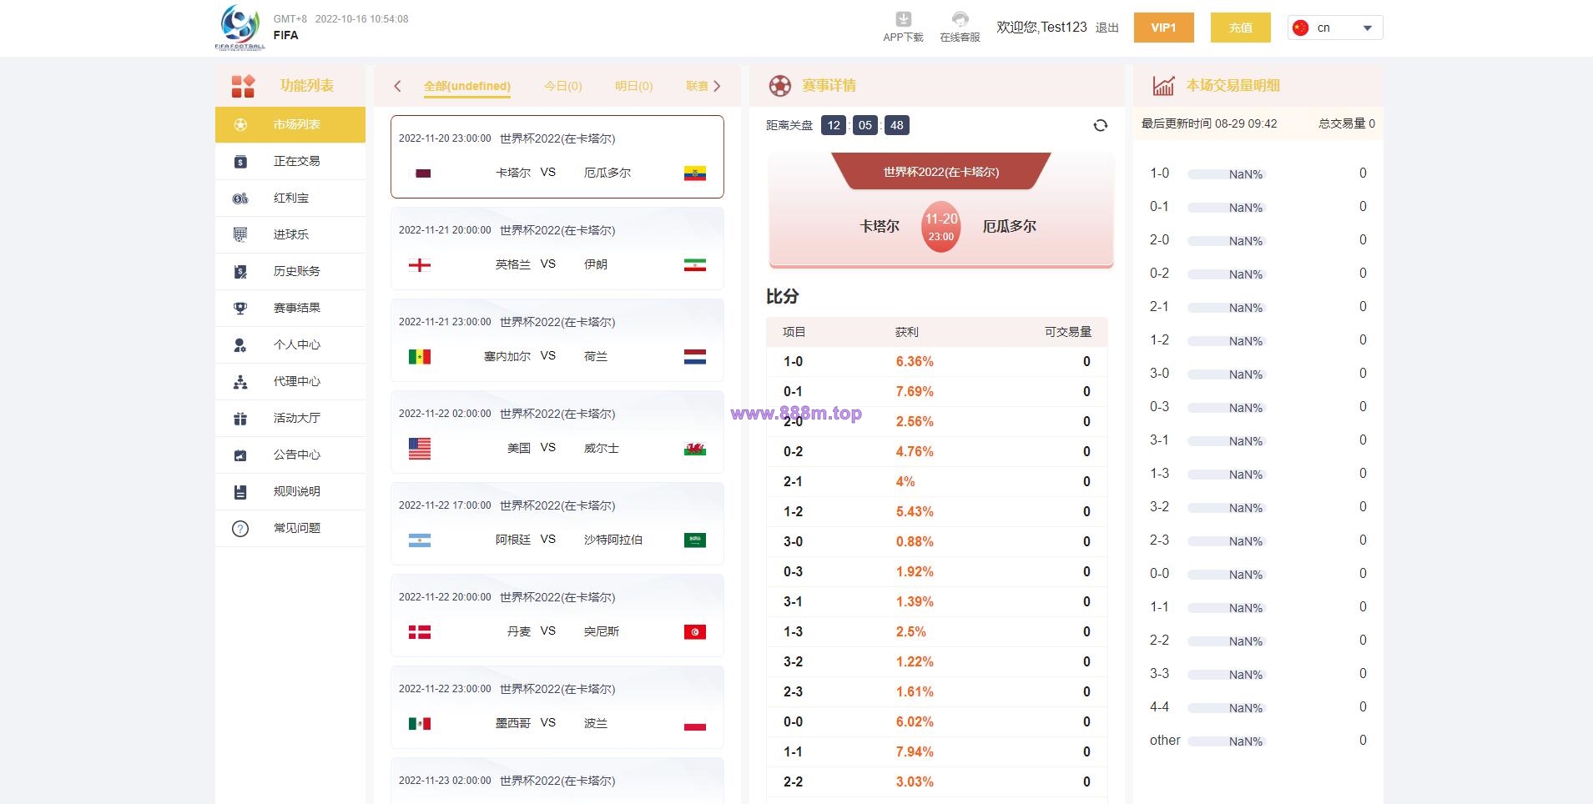The image size is (1593, 804).
Task: Select the 塞内加尔 VS 荷兰 match card
Action: pos(557,340)
